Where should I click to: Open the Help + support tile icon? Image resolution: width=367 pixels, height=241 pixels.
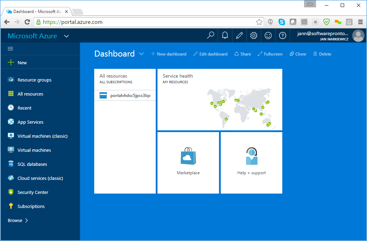point(252,156)
